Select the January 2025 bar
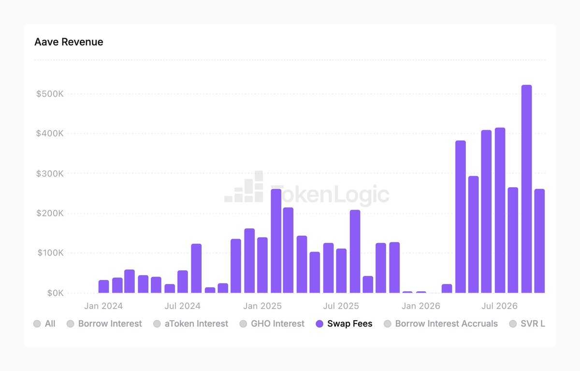Screen dimensions: 580x371 pyautogui.click(x=262, y=265)
